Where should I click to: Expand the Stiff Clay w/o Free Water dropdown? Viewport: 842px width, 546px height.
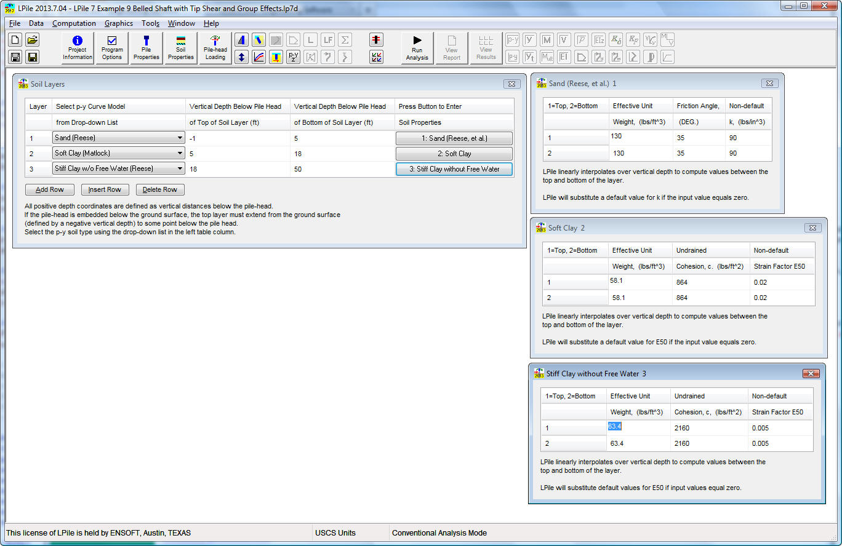click(180, 168)
